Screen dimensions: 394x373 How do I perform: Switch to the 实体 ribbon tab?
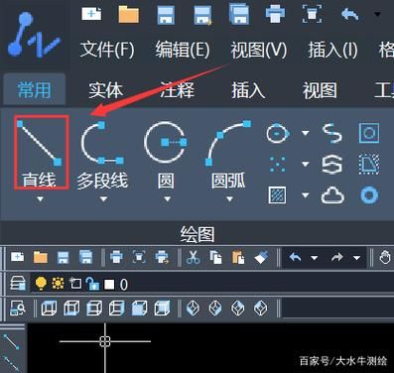pyautogui.click(x=106, y=90)
